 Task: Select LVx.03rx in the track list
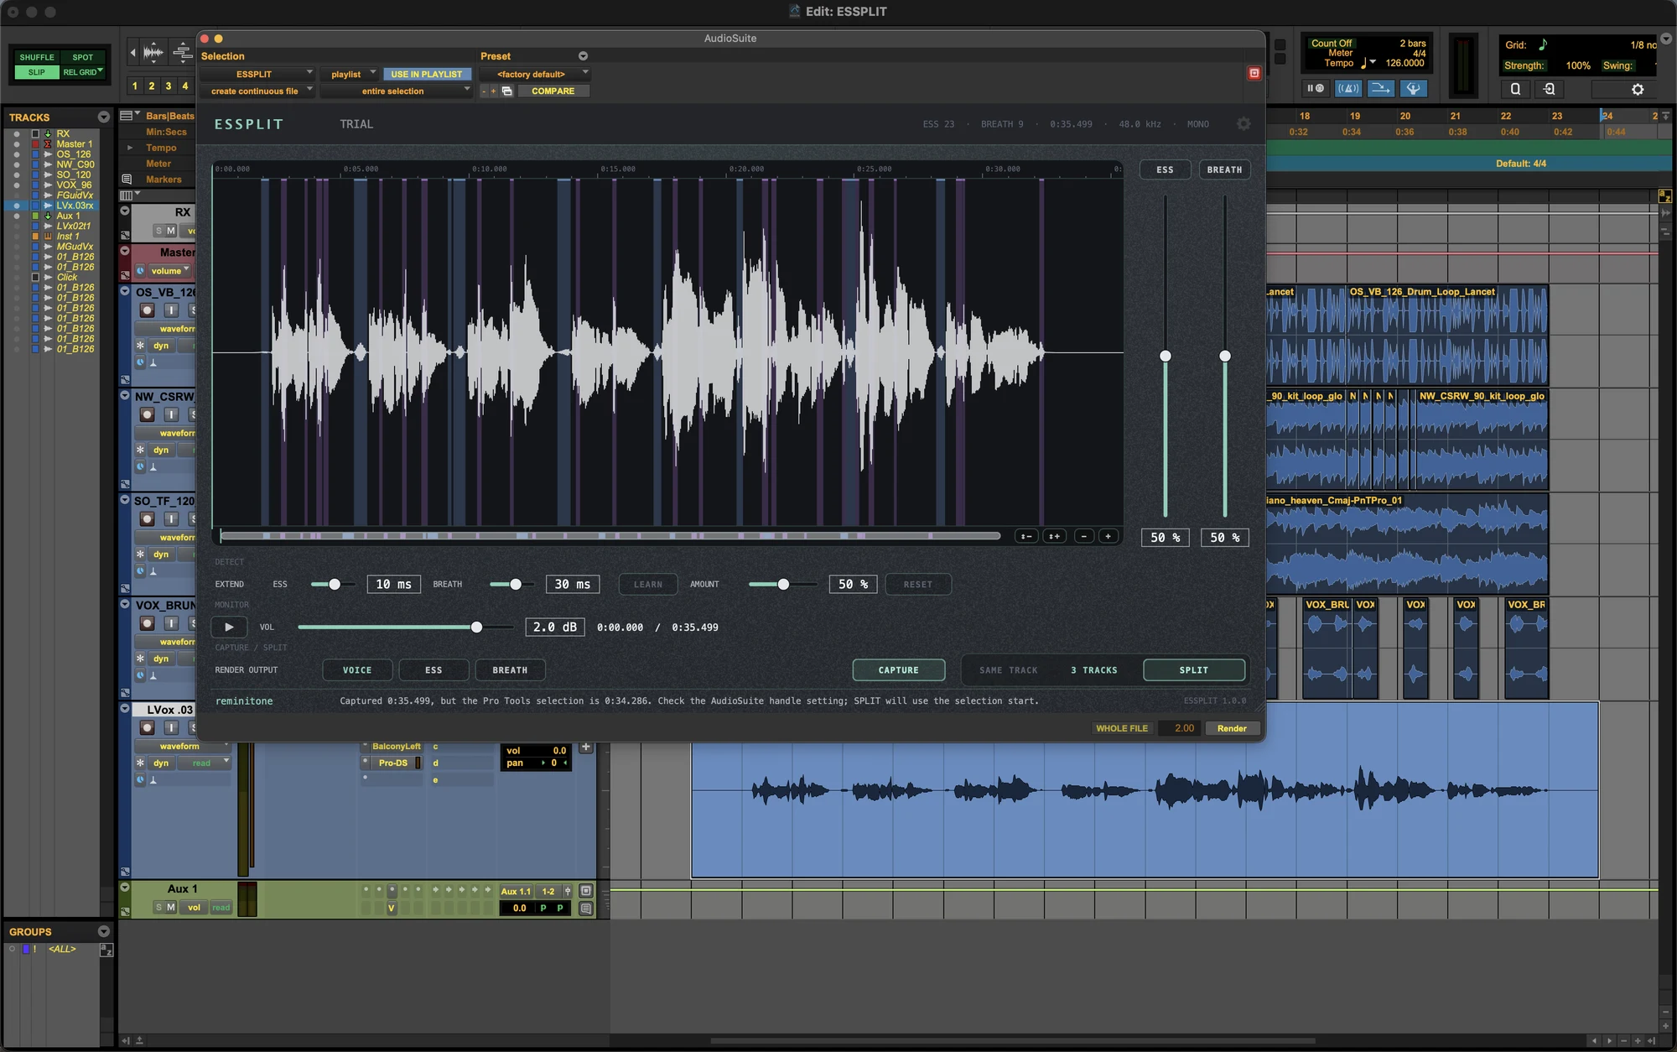pos(75,206)
